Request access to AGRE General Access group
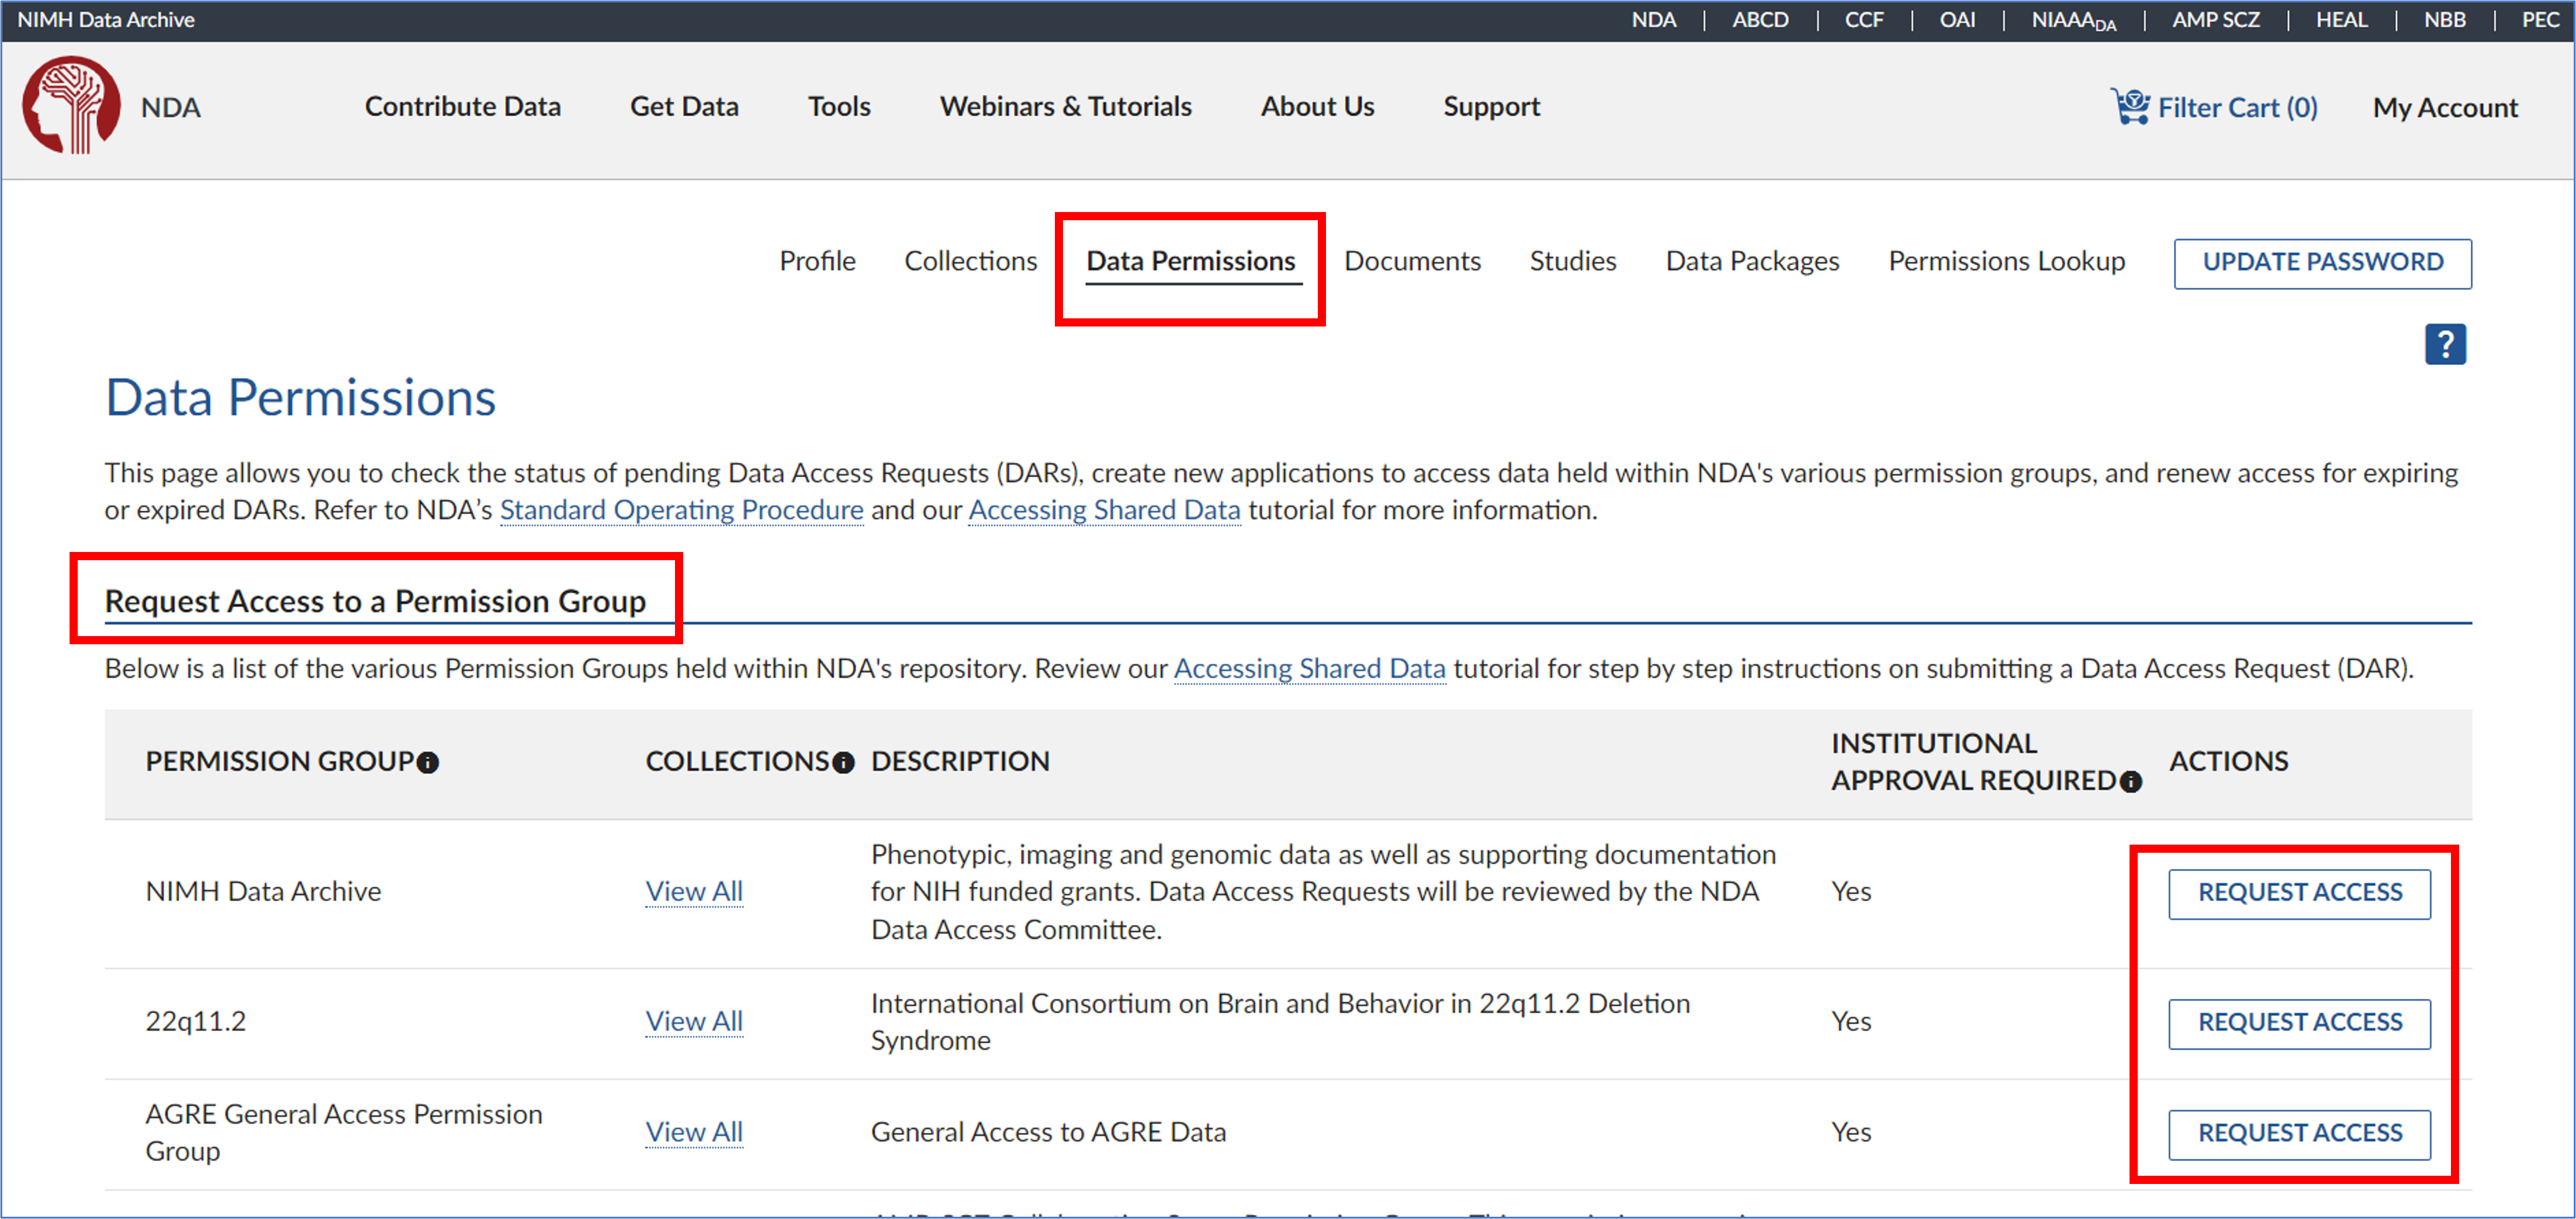Screen dimensions: 2576x1219 (2299, 1135)
